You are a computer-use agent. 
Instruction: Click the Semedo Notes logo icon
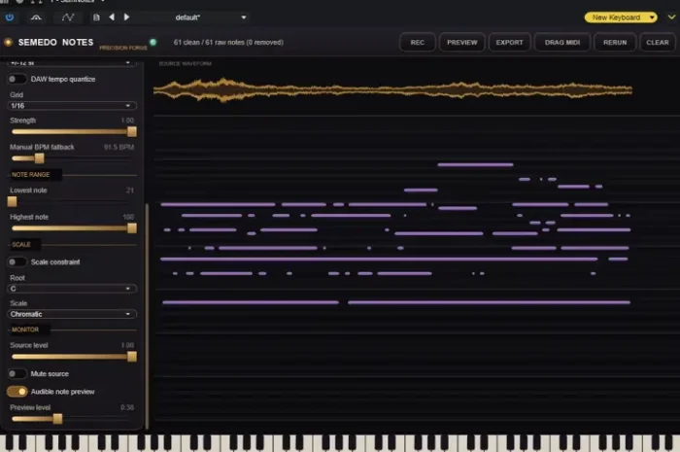tap(8, 42)
